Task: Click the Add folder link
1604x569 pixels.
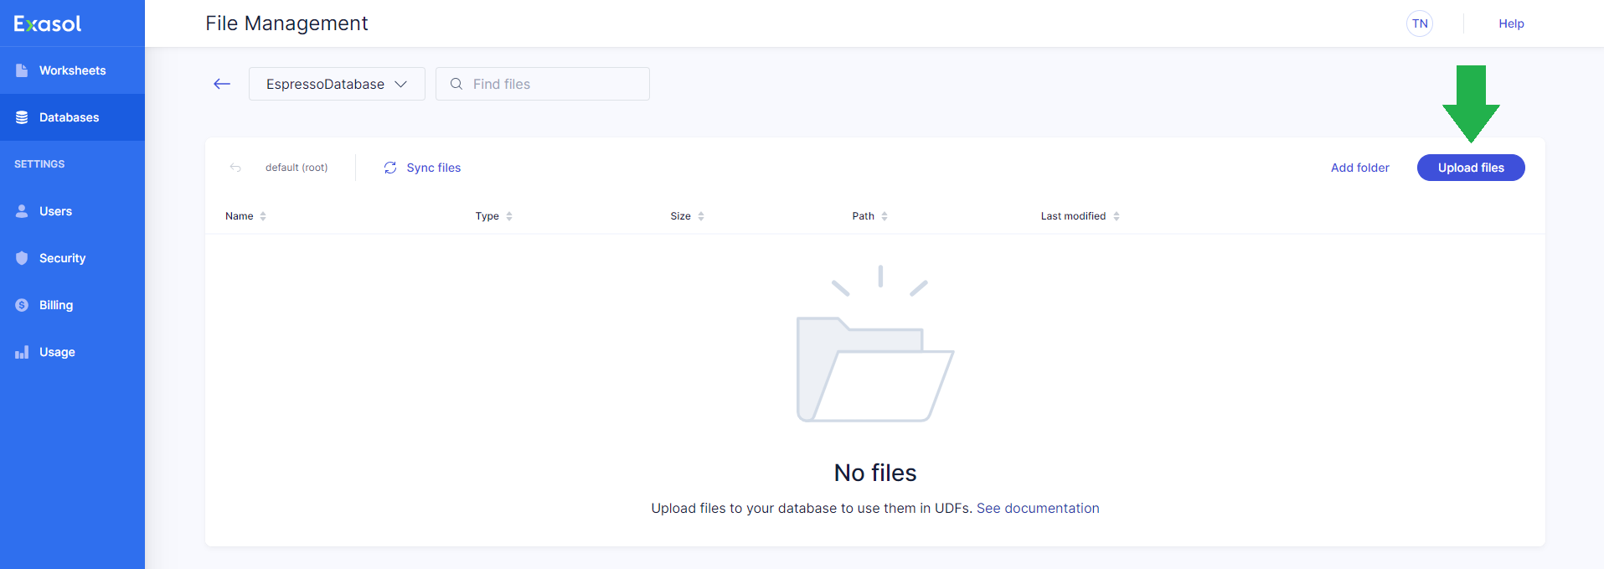Action: (x=1359, y=168)
